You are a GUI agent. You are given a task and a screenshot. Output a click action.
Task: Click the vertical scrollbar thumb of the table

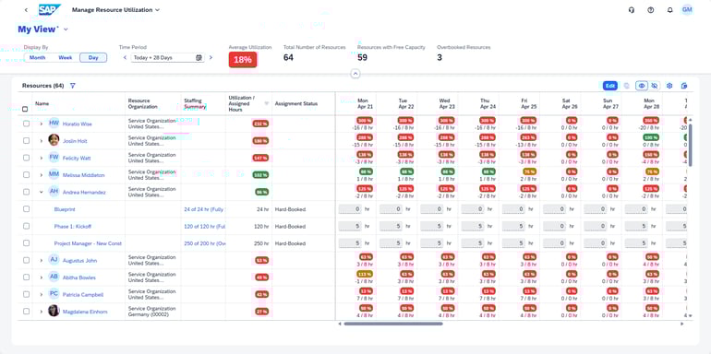[691, 145]
